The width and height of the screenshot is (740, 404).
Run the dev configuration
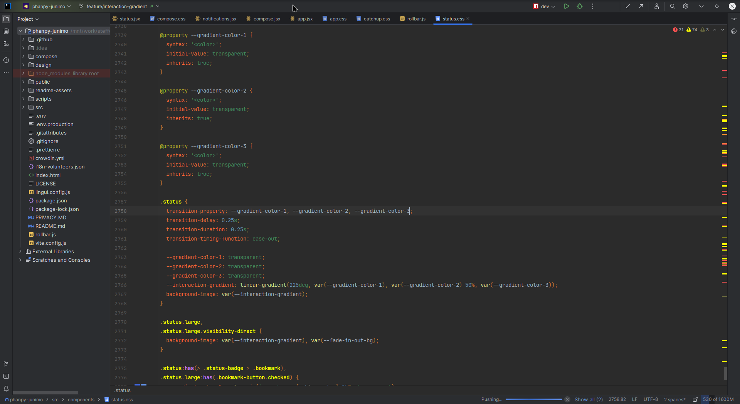point(567,6)
